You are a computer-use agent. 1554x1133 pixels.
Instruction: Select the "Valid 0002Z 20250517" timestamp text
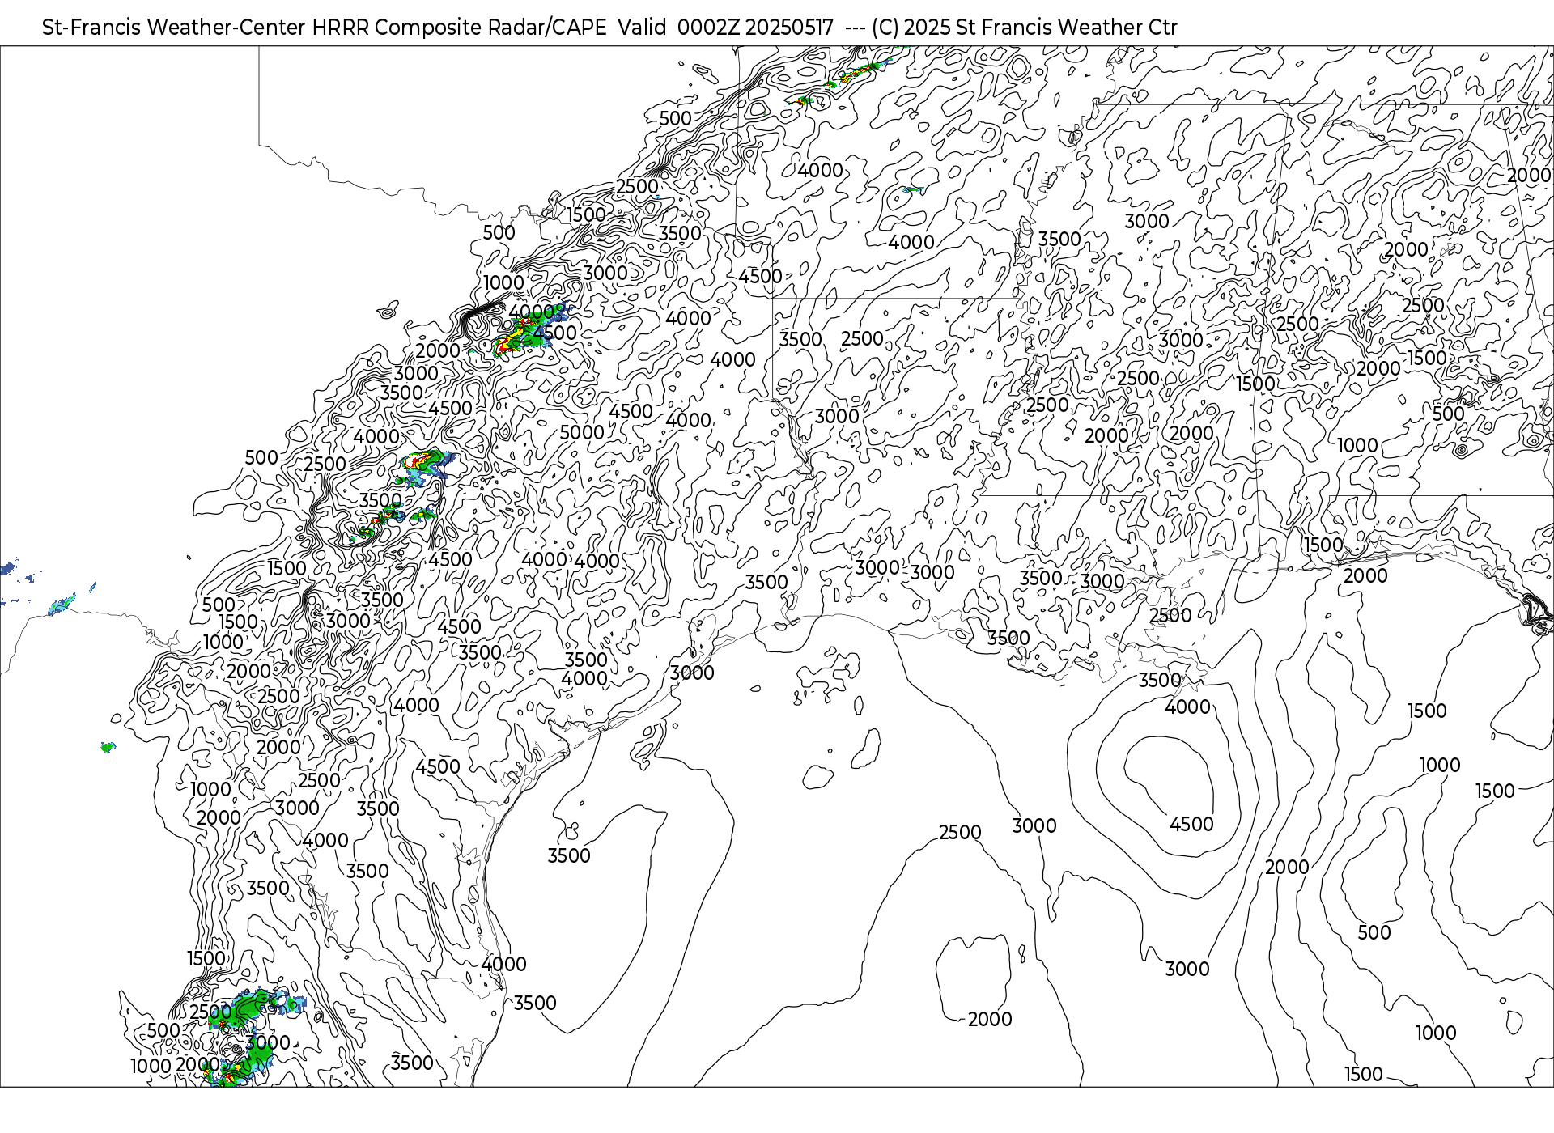point(726,28)
